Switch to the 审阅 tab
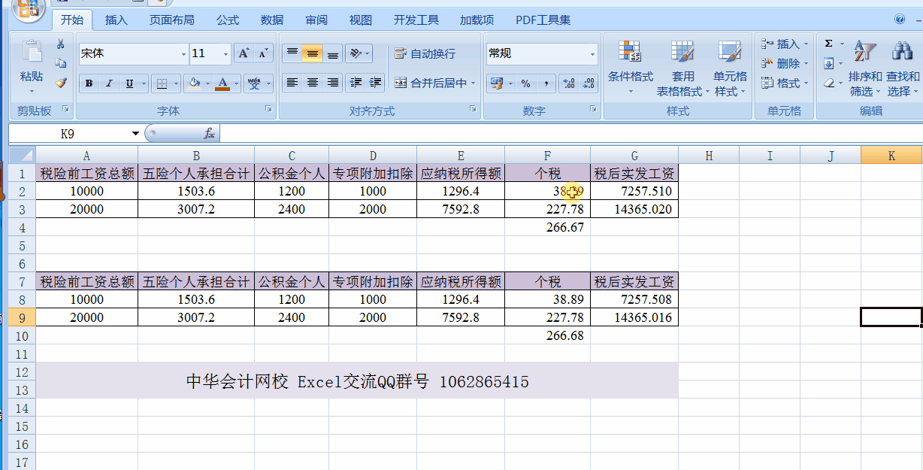The image size is (923, 470). (x=316, y=20)
